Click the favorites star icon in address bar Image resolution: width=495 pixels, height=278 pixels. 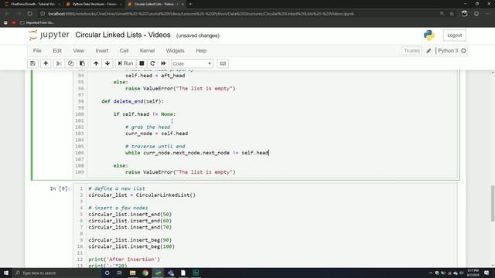pyautogui.click(x=452, y=14)
